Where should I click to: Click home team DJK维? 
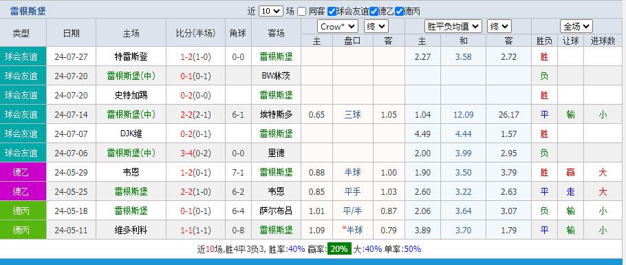[x=131, y=134]
